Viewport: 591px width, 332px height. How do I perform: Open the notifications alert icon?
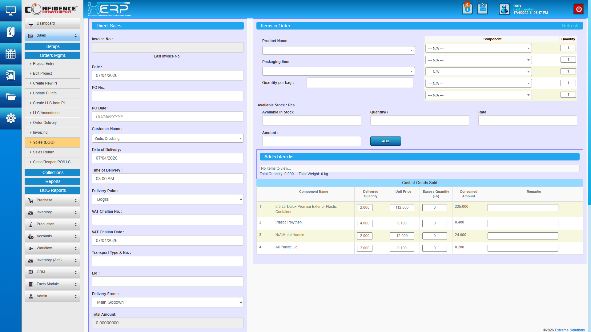click(467, 9)
